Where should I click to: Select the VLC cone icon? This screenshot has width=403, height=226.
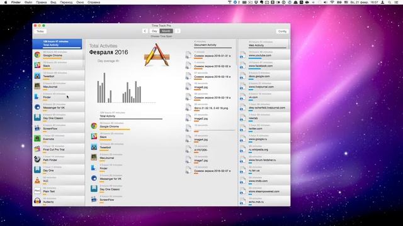(38, 180)
